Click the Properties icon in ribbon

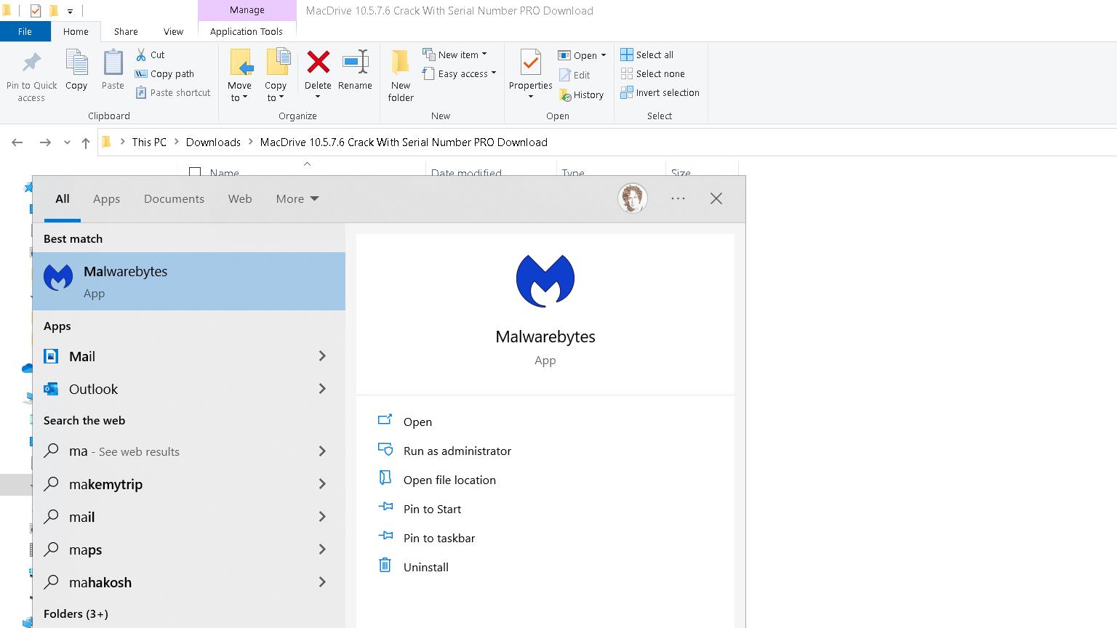(530, 63)
